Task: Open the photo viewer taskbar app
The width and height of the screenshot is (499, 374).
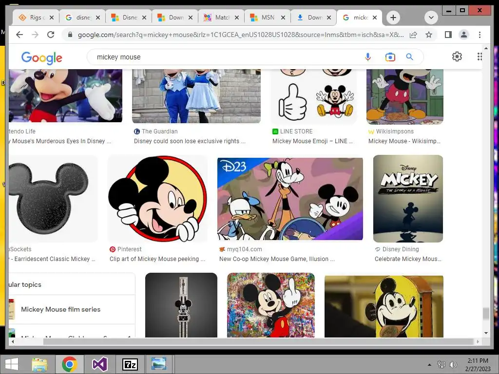Action: coord(158,364)
